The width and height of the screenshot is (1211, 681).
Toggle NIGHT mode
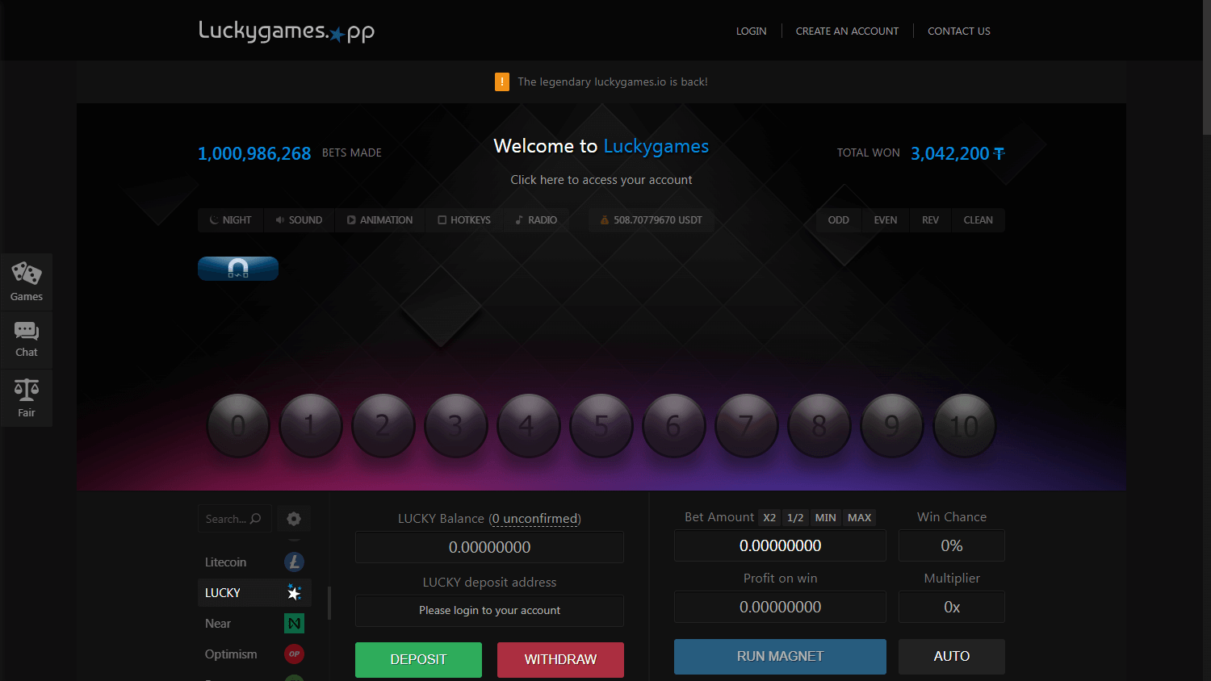230,219
